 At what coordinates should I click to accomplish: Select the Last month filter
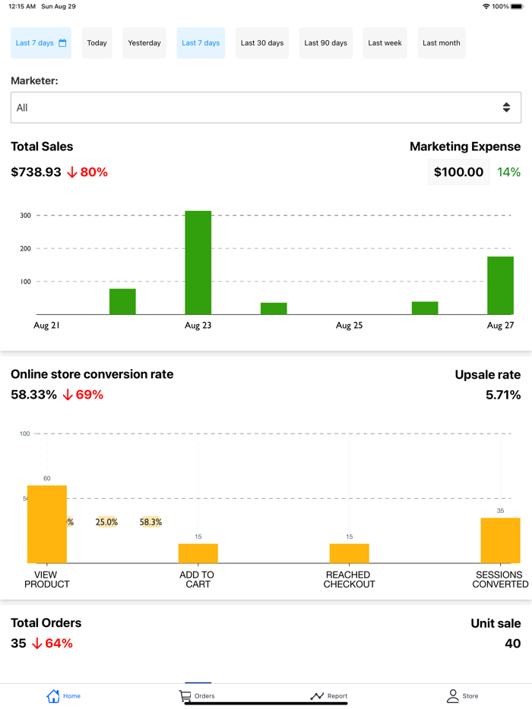pos(442,43)
